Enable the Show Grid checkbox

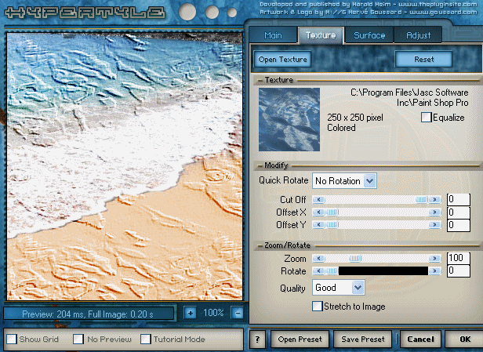click(12, 339)
